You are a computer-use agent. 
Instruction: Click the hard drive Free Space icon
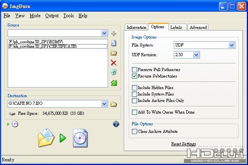[12, 113]
